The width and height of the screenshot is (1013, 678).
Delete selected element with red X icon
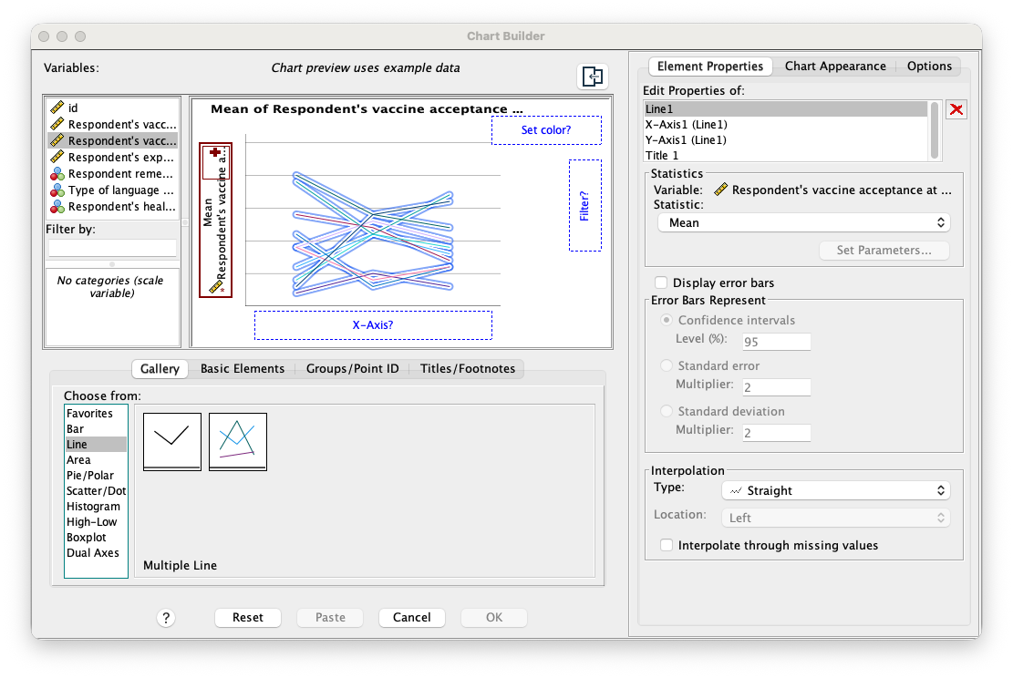click(x=956, y=109)
